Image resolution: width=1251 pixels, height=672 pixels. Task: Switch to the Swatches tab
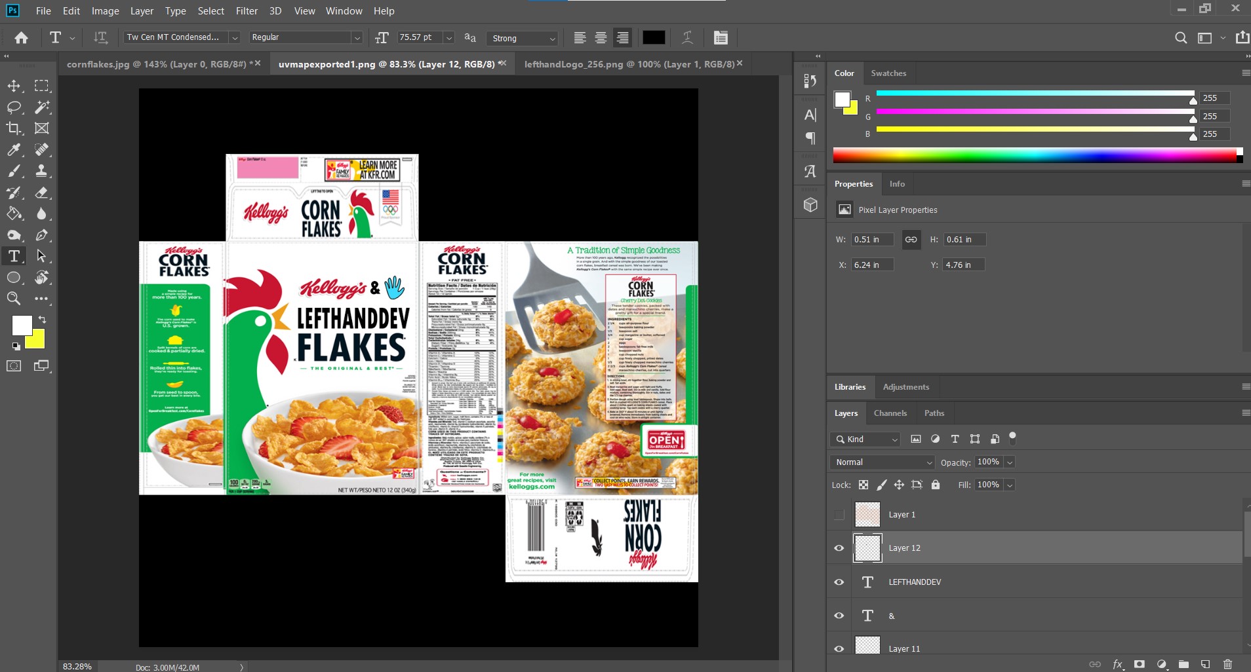888,73
